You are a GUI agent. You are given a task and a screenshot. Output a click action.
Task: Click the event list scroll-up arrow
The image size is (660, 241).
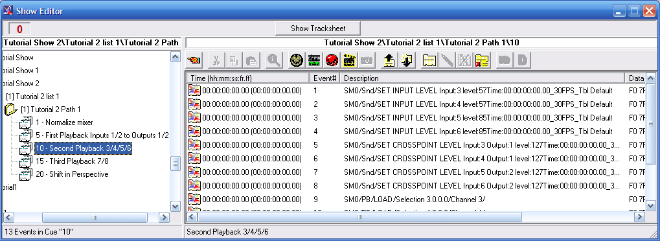tap(650, 78)
